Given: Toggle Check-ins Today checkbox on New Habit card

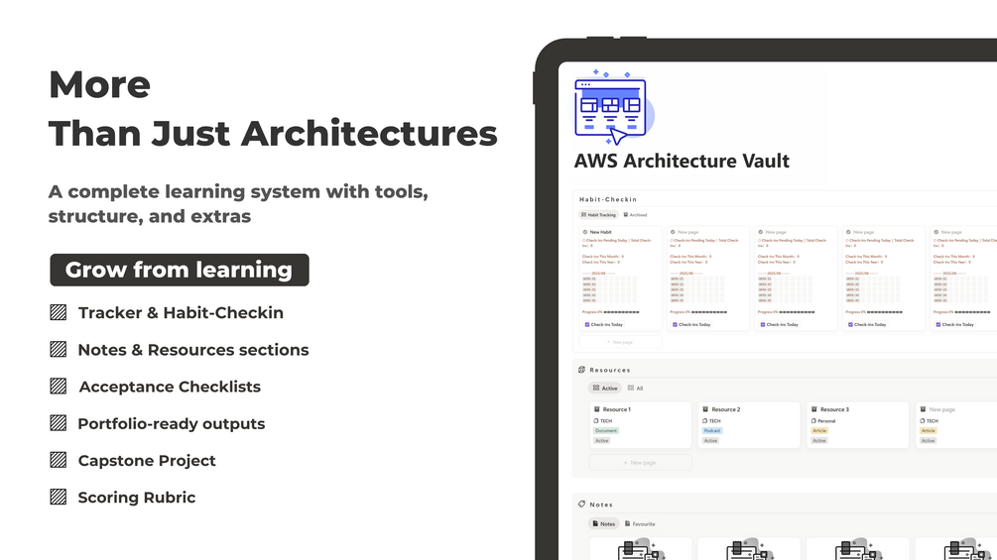Looking at the screenshot, I should (587, 324).
